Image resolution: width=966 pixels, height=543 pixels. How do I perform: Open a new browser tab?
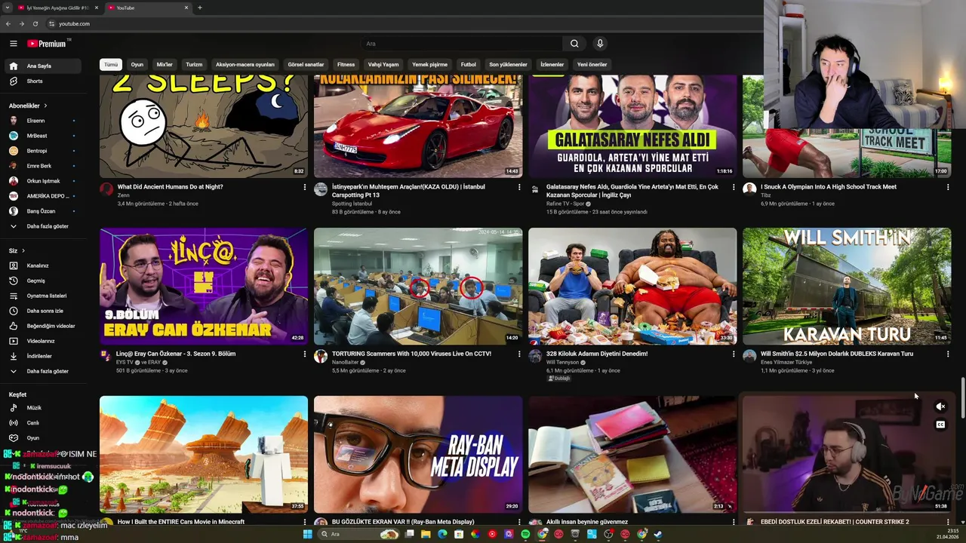point(199,8)
